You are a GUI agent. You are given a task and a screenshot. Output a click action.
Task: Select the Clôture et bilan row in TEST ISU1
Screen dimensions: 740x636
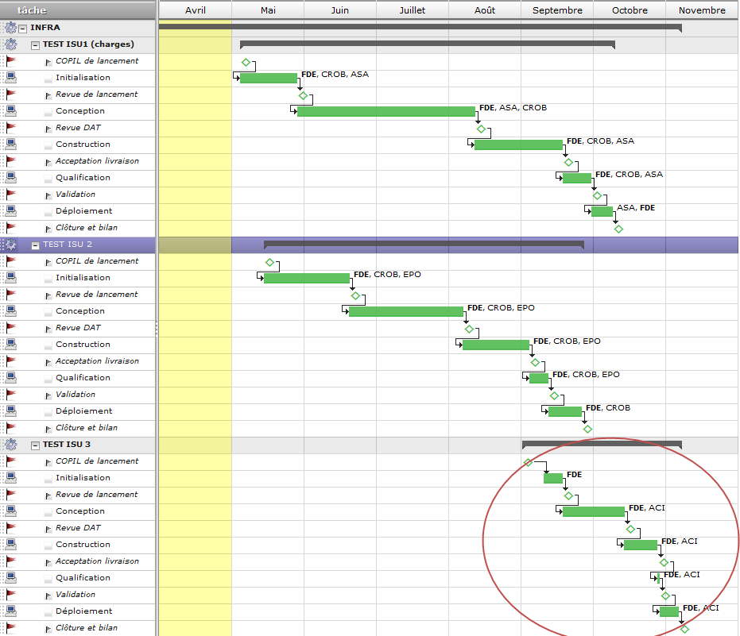(x=86, y=228)
